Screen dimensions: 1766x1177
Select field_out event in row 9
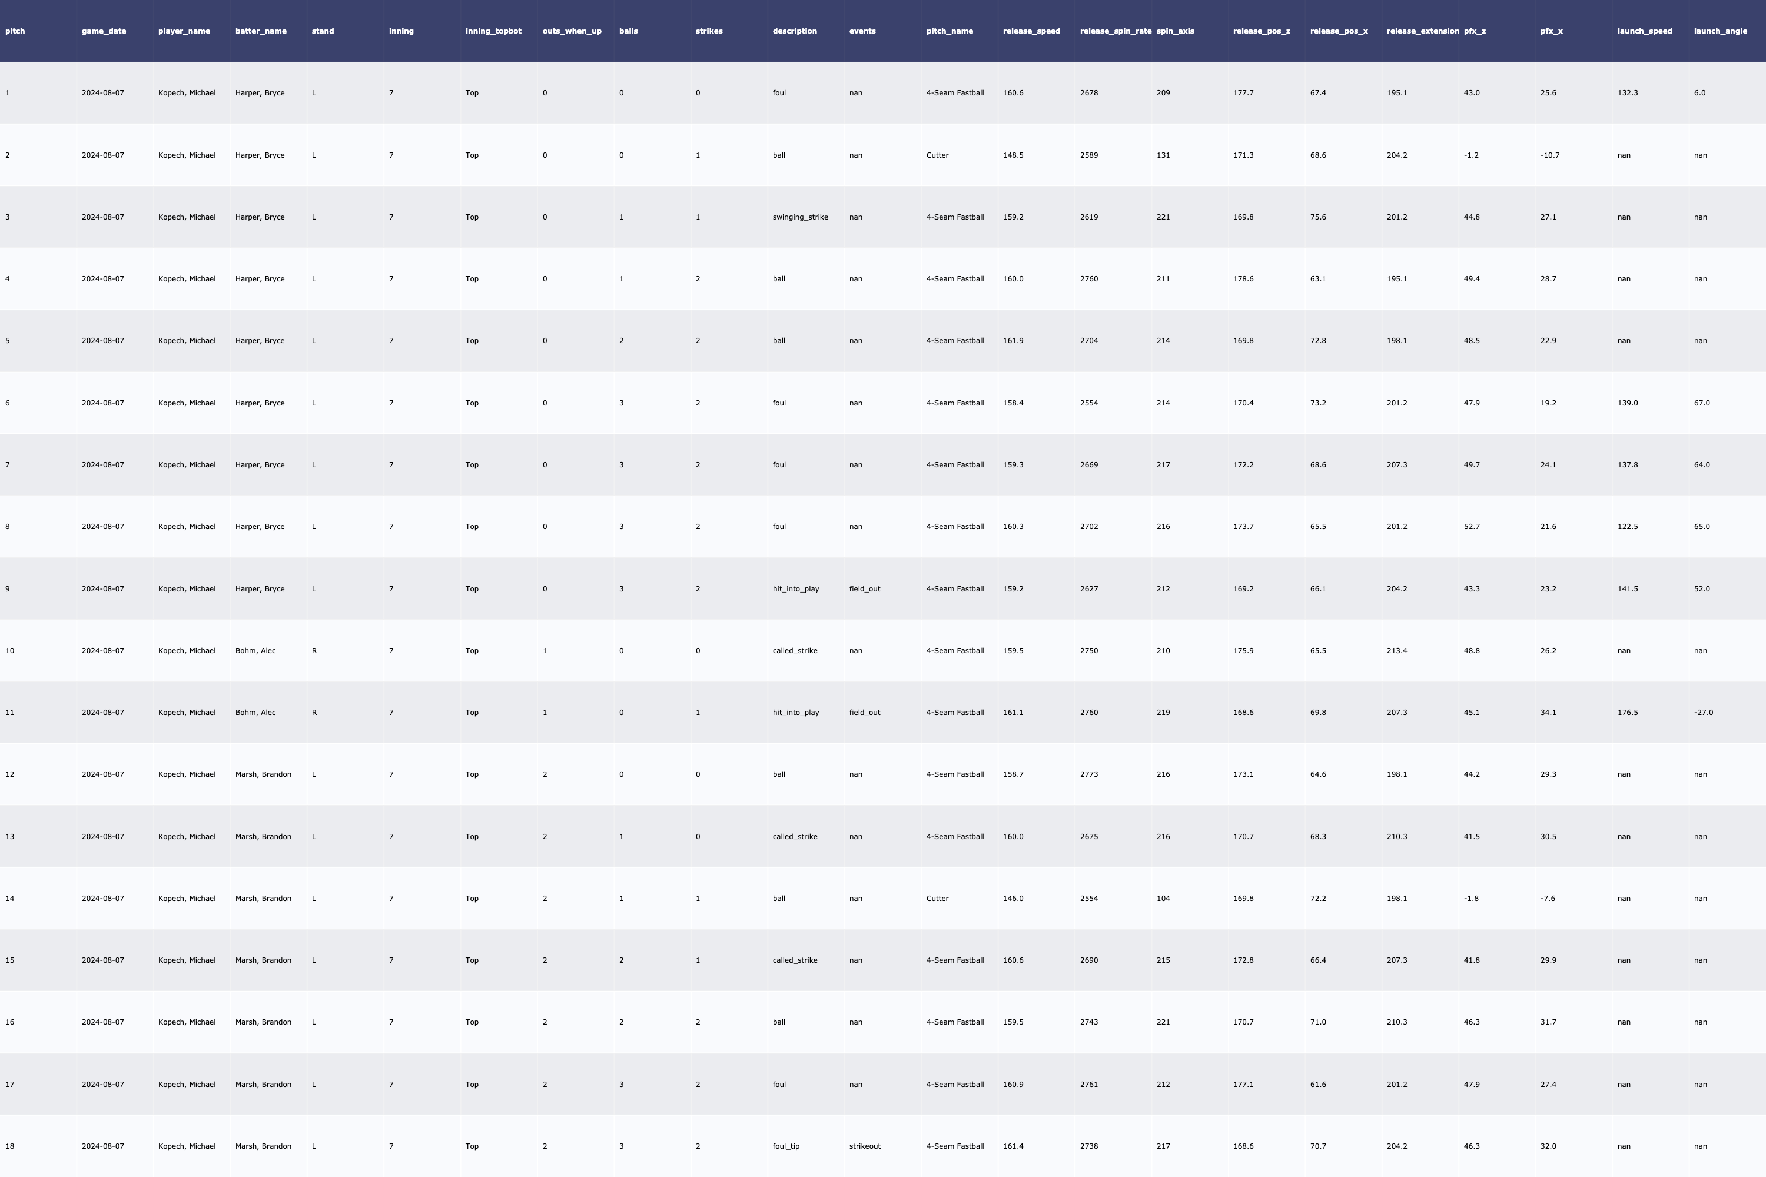click(864, 589)
